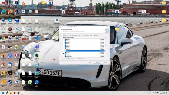This screenshot has width=169, height=95.
Task: Click the red circle taskbar icon
Action: 15,93
